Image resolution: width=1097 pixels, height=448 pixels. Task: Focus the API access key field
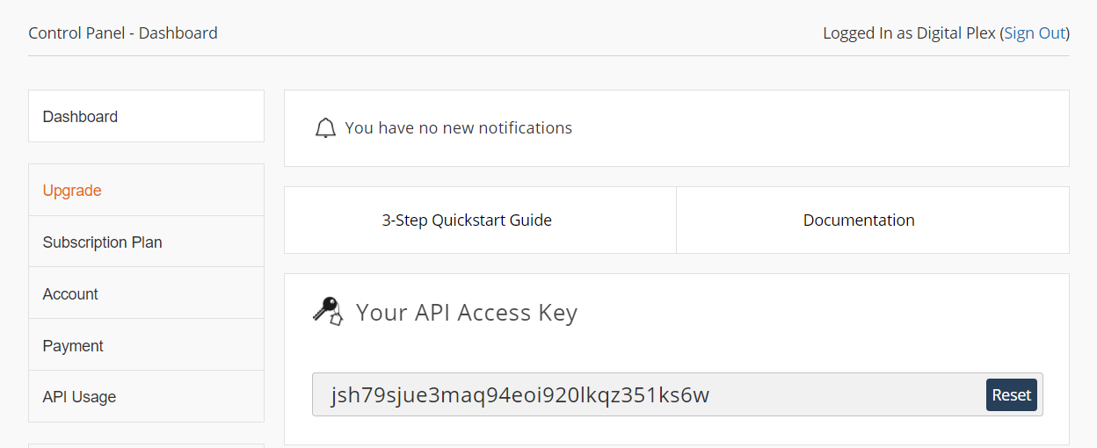649,394
